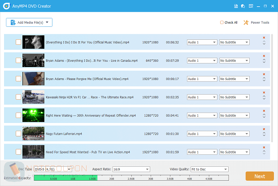
Task: Check the Please Forgive Me file checkbox
Action: pos(18,79)
